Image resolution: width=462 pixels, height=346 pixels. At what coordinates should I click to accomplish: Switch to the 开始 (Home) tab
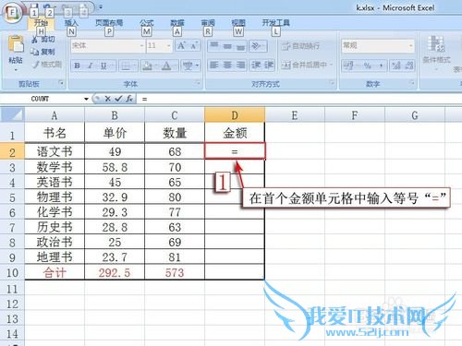41,23
